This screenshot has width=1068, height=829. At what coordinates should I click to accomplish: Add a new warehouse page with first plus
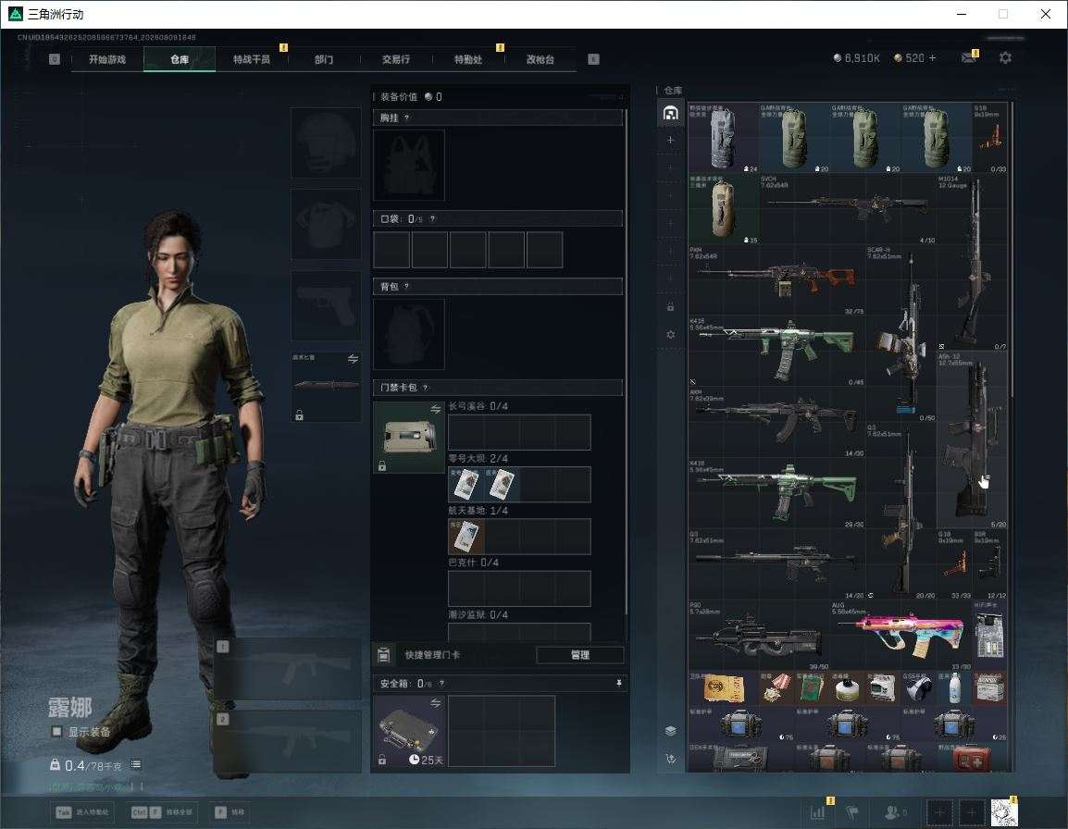pos(670,140)
